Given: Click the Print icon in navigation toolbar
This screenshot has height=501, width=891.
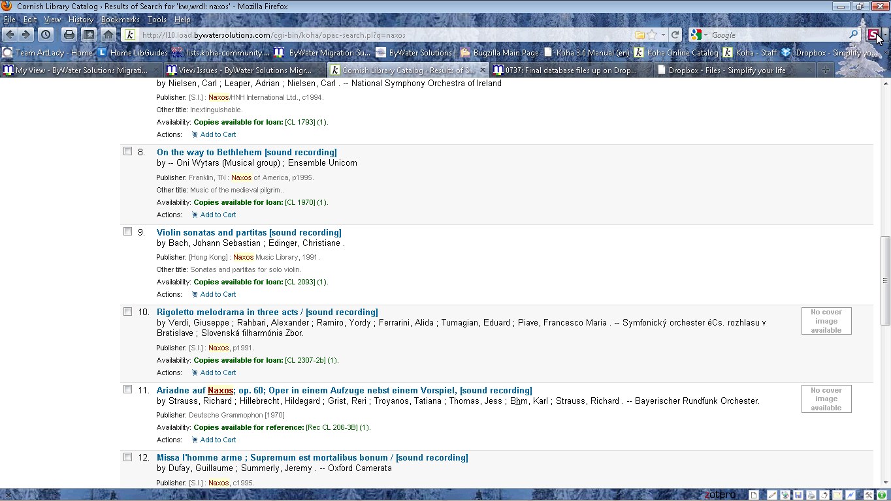Looking at the screenshot, I should click(69, 35).
